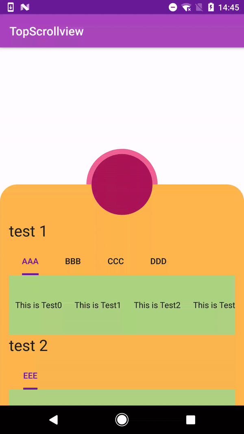
Task: Tap the "test 1" section heading
Action: (28, 231)
